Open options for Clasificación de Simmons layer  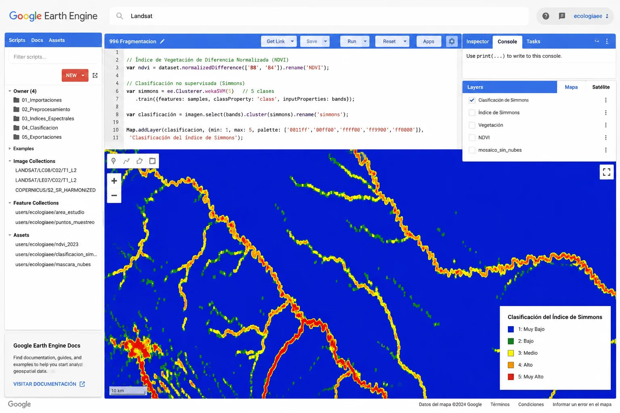[605, 100]
